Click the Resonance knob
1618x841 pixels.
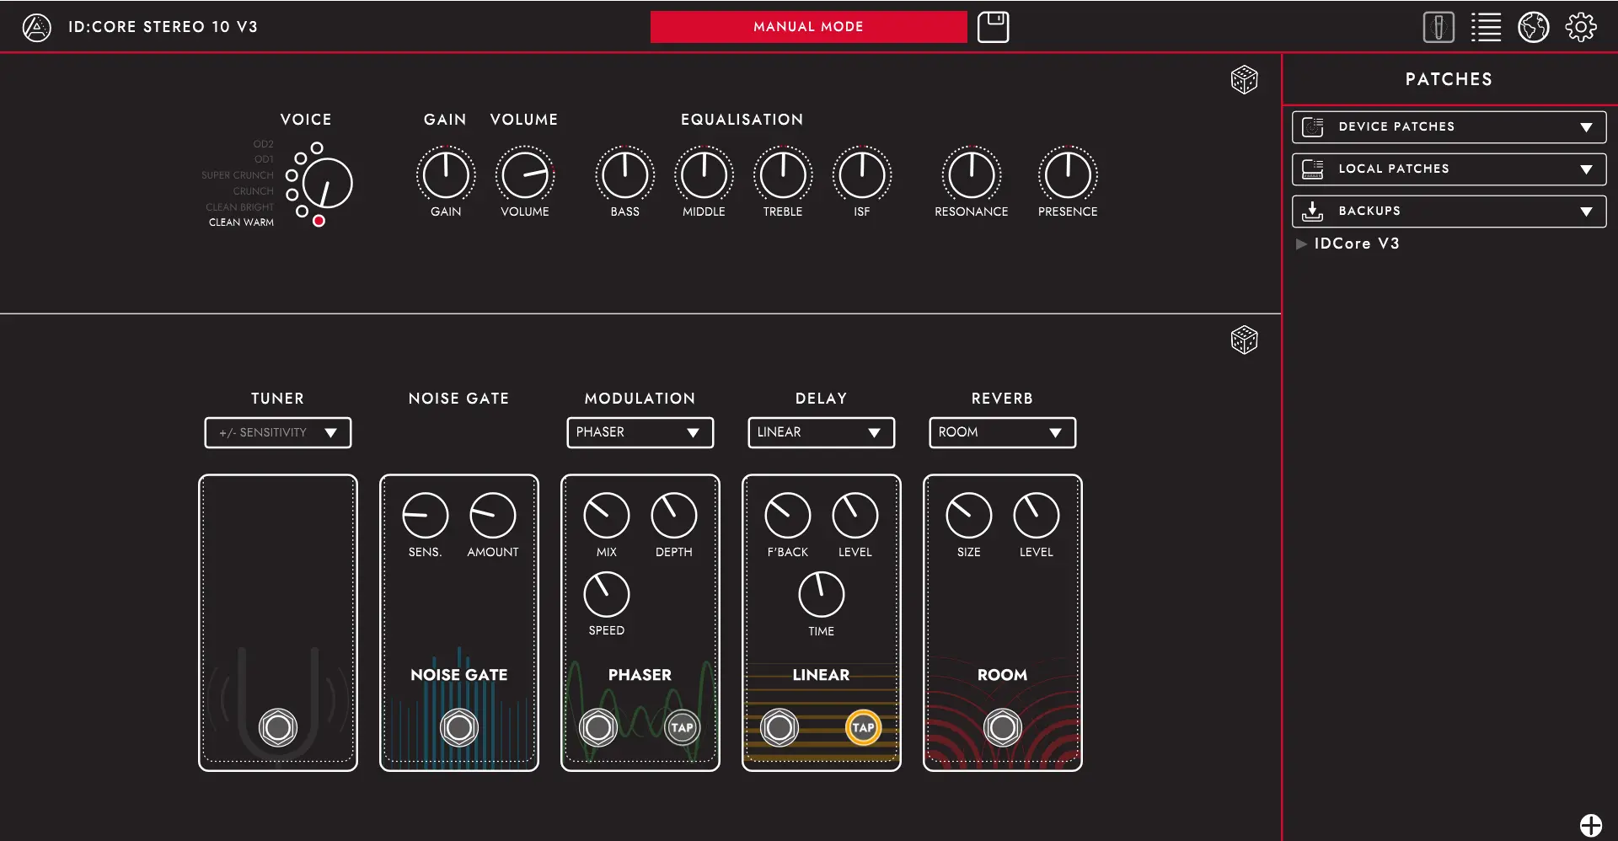click(x=972, y=175)
